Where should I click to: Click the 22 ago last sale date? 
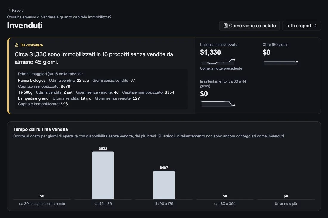coord(83,81)
